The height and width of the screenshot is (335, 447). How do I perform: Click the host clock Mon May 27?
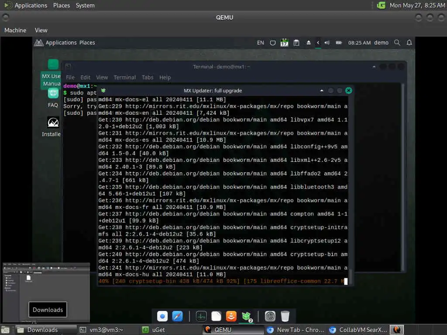pyautogui.click(x=417, y=5)
